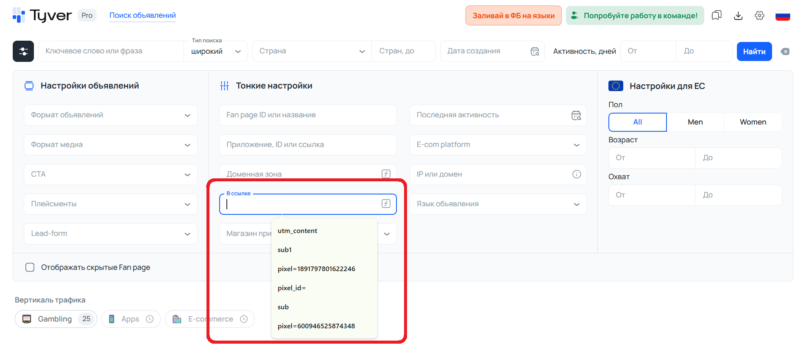
Task: Click the Gambling slot machine icon
Action: (27, 319)
